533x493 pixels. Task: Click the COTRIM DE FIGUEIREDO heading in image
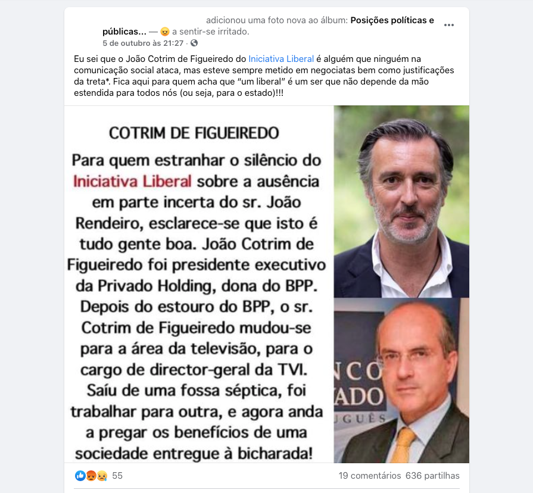[x=194, y=133]
